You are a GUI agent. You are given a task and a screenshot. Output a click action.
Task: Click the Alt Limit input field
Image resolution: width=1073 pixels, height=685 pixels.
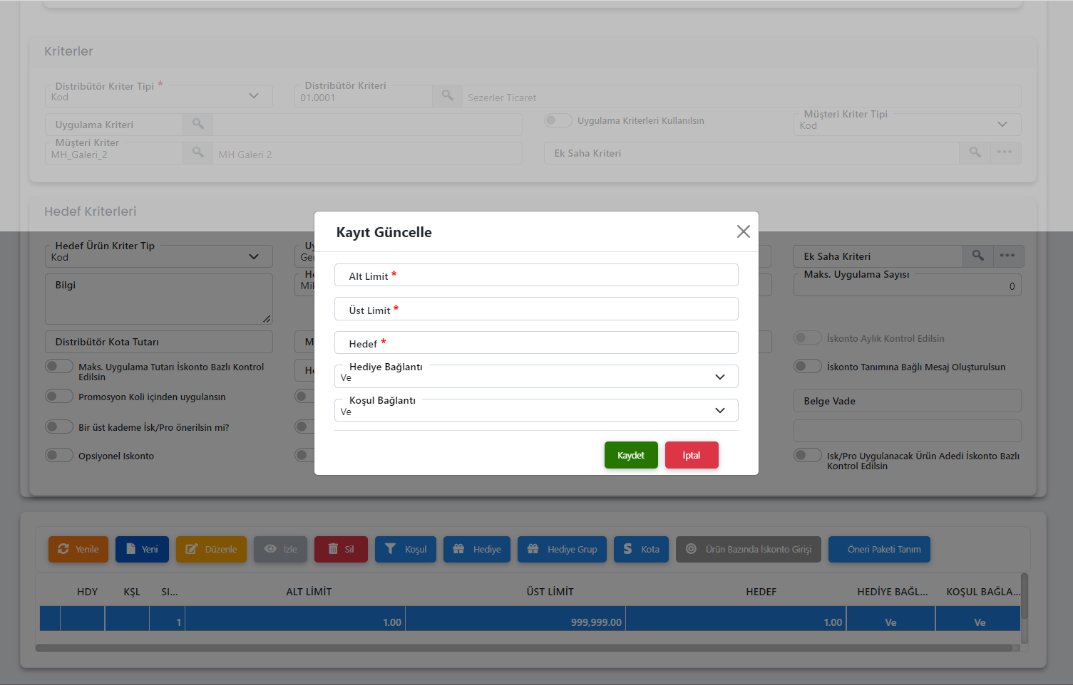pos(536,276)
